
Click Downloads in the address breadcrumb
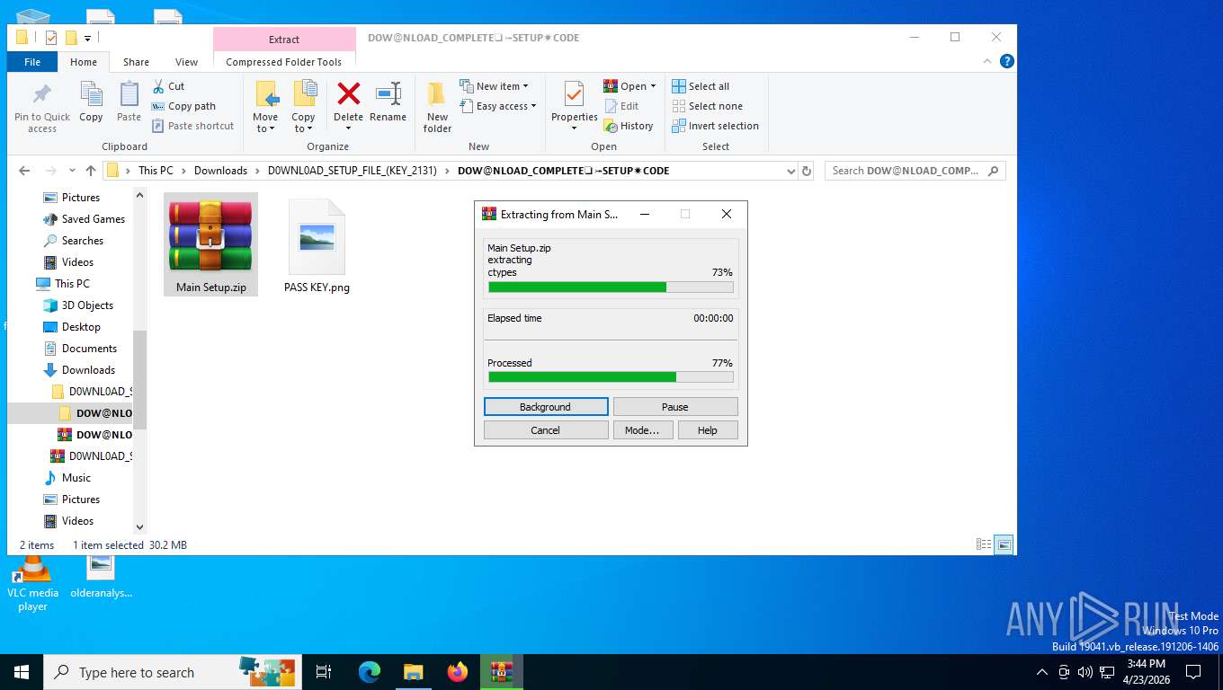click(220, 171)
